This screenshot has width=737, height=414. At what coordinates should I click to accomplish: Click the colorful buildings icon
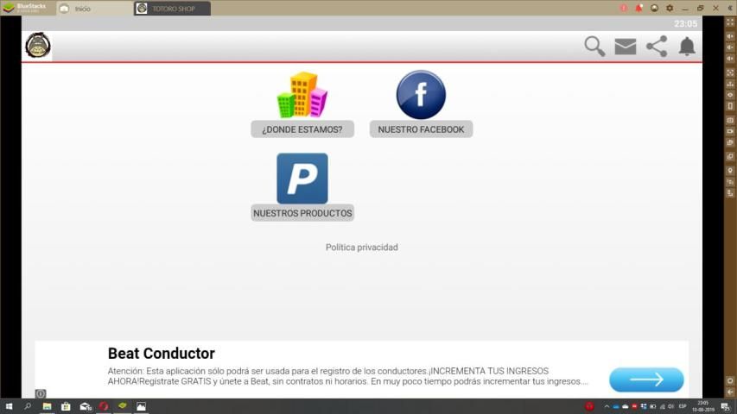point(302,95)
